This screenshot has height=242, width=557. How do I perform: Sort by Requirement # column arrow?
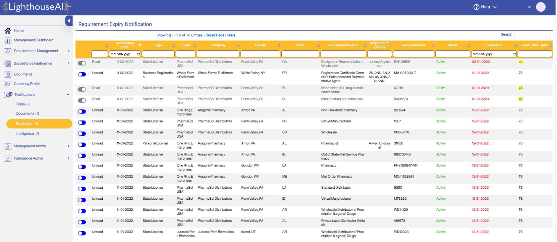click(433, 45)
